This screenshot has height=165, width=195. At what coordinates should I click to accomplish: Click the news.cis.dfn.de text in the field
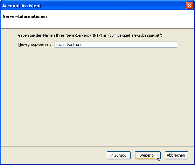[x=69, y=45]
